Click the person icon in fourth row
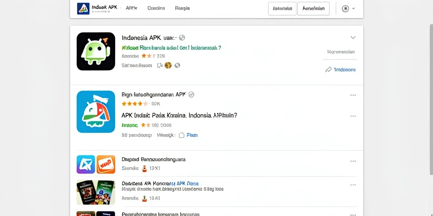The image size is (433, 216). point(144,198)
